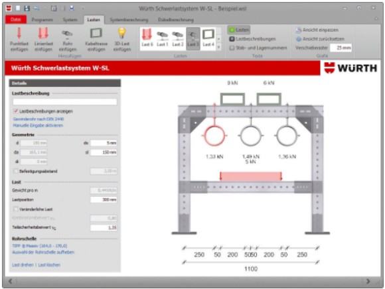Collapse the ribbon with the top-right chevron
385x289 pixels.
(376, 19)
